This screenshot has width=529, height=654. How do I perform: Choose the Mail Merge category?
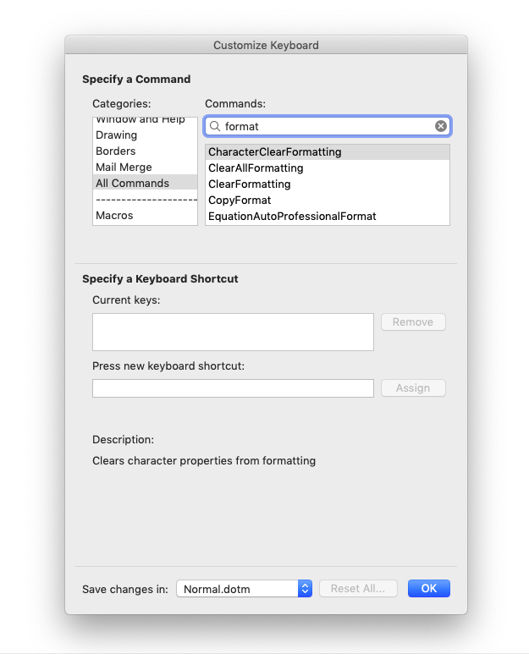click(145, 168)
